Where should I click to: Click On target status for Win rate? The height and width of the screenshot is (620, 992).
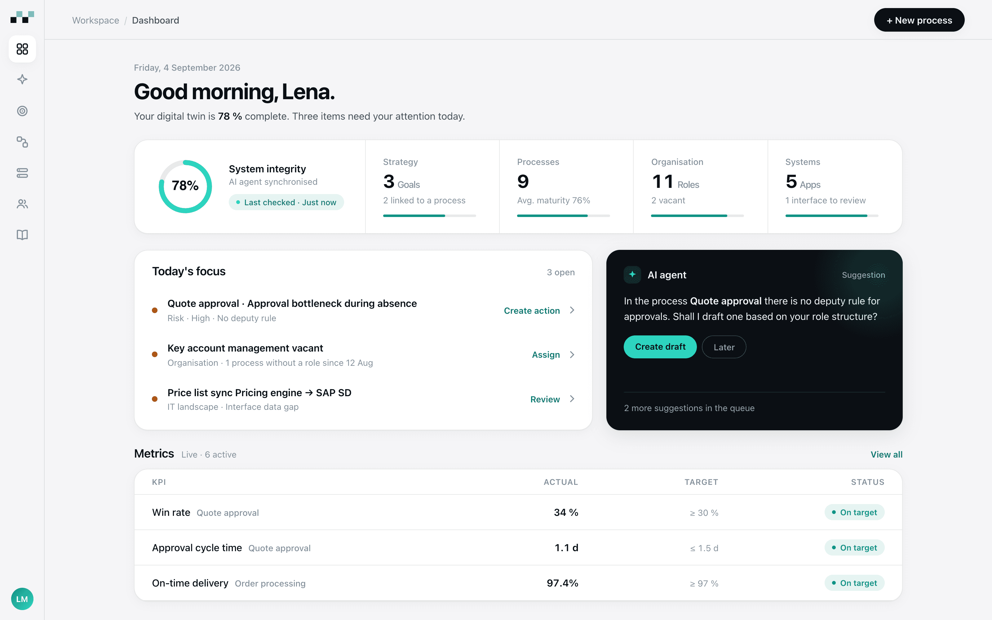coord(854,512)
